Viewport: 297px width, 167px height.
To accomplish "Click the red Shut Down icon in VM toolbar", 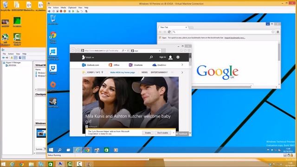I will (61, 11).
